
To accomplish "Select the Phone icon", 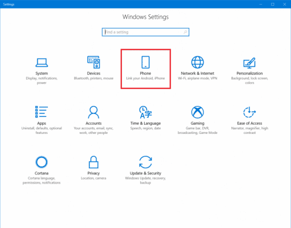I will tap(146, 62).
